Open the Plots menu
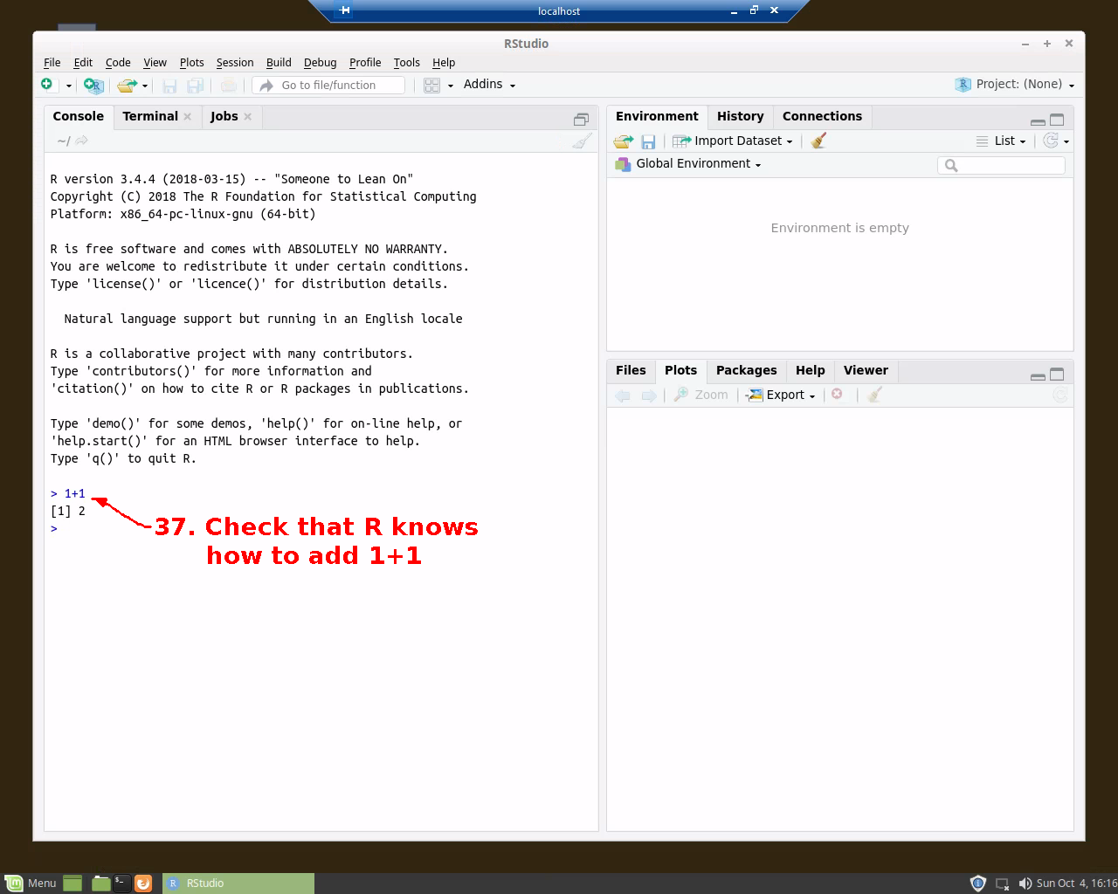This screenshot has height=894, width=1118. (x=191, y=63)
